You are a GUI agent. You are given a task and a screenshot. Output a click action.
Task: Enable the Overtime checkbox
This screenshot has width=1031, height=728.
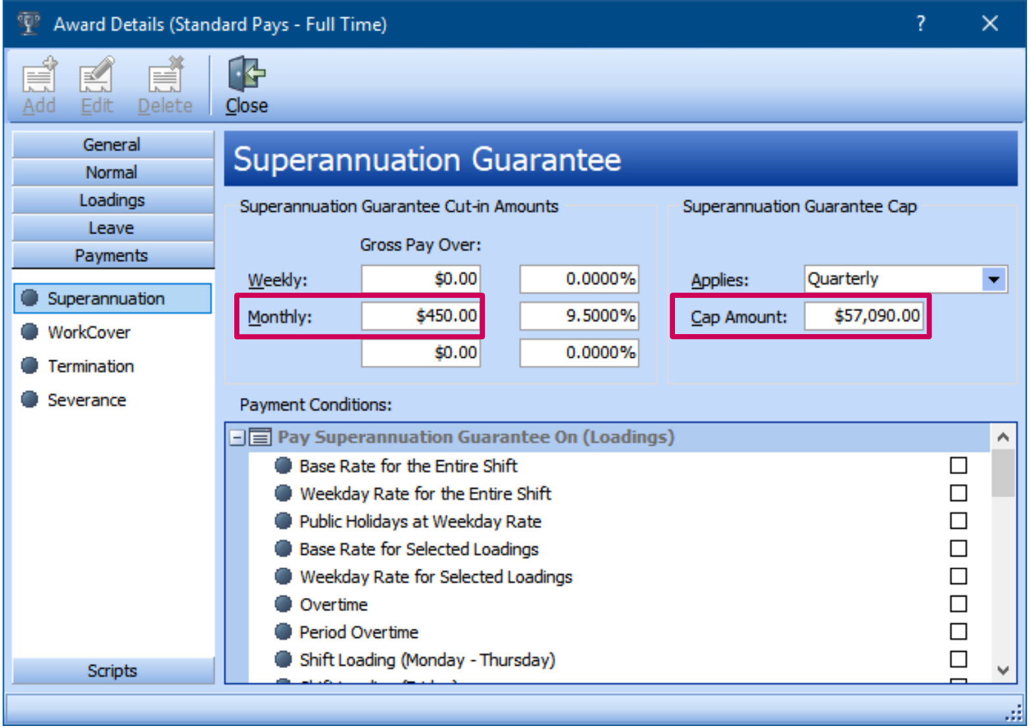click(959, 604)
